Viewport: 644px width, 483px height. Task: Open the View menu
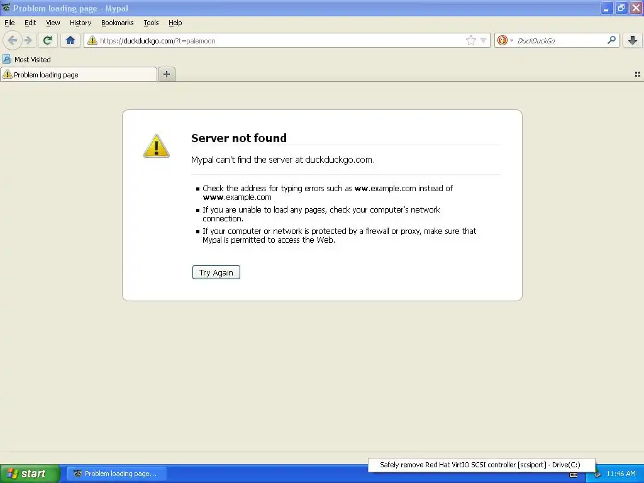pos(53,23)
